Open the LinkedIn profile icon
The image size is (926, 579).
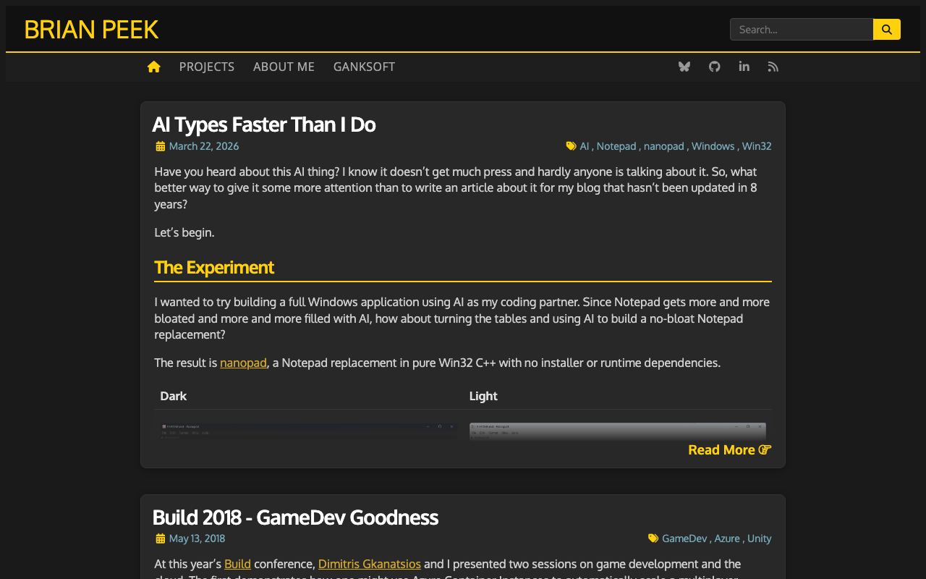(x=744, y=67)
